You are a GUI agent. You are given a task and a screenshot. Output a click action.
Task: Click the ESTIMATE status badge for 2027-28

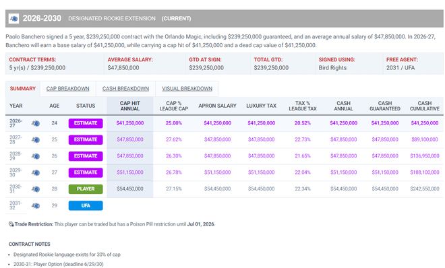pyautogui.click(x=86, y=139)
